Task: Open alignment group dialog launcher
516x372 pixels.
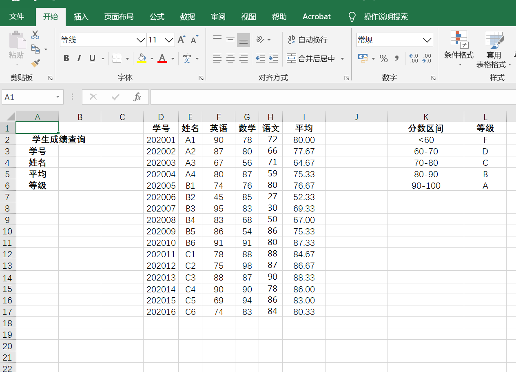Action: tap(347, 78)
